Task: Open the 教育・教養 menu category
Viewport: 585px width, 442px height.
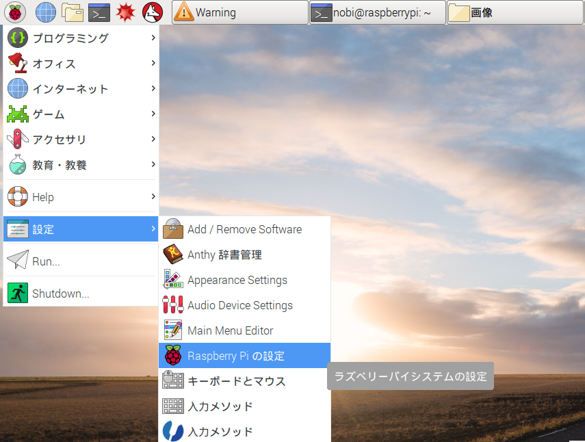Action: click(x=81, y=164)
